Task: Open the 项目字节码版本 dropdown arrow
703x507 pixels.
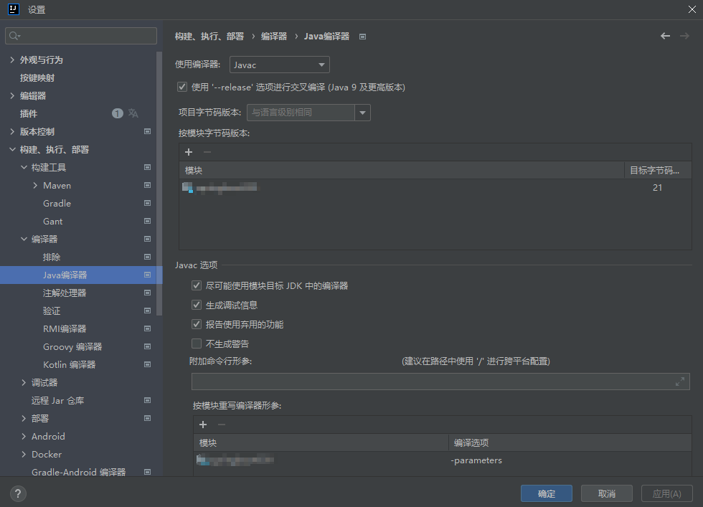Action: 363,113
